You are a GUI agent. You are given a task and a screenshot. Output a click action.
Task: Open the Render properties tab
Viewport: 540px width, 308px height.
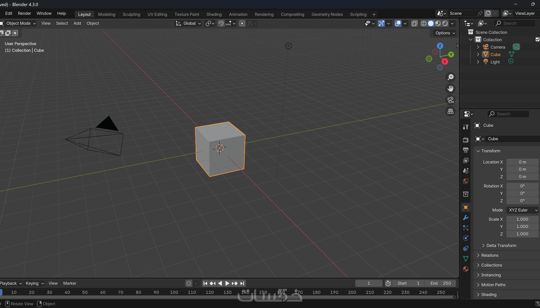pos(466,140)
